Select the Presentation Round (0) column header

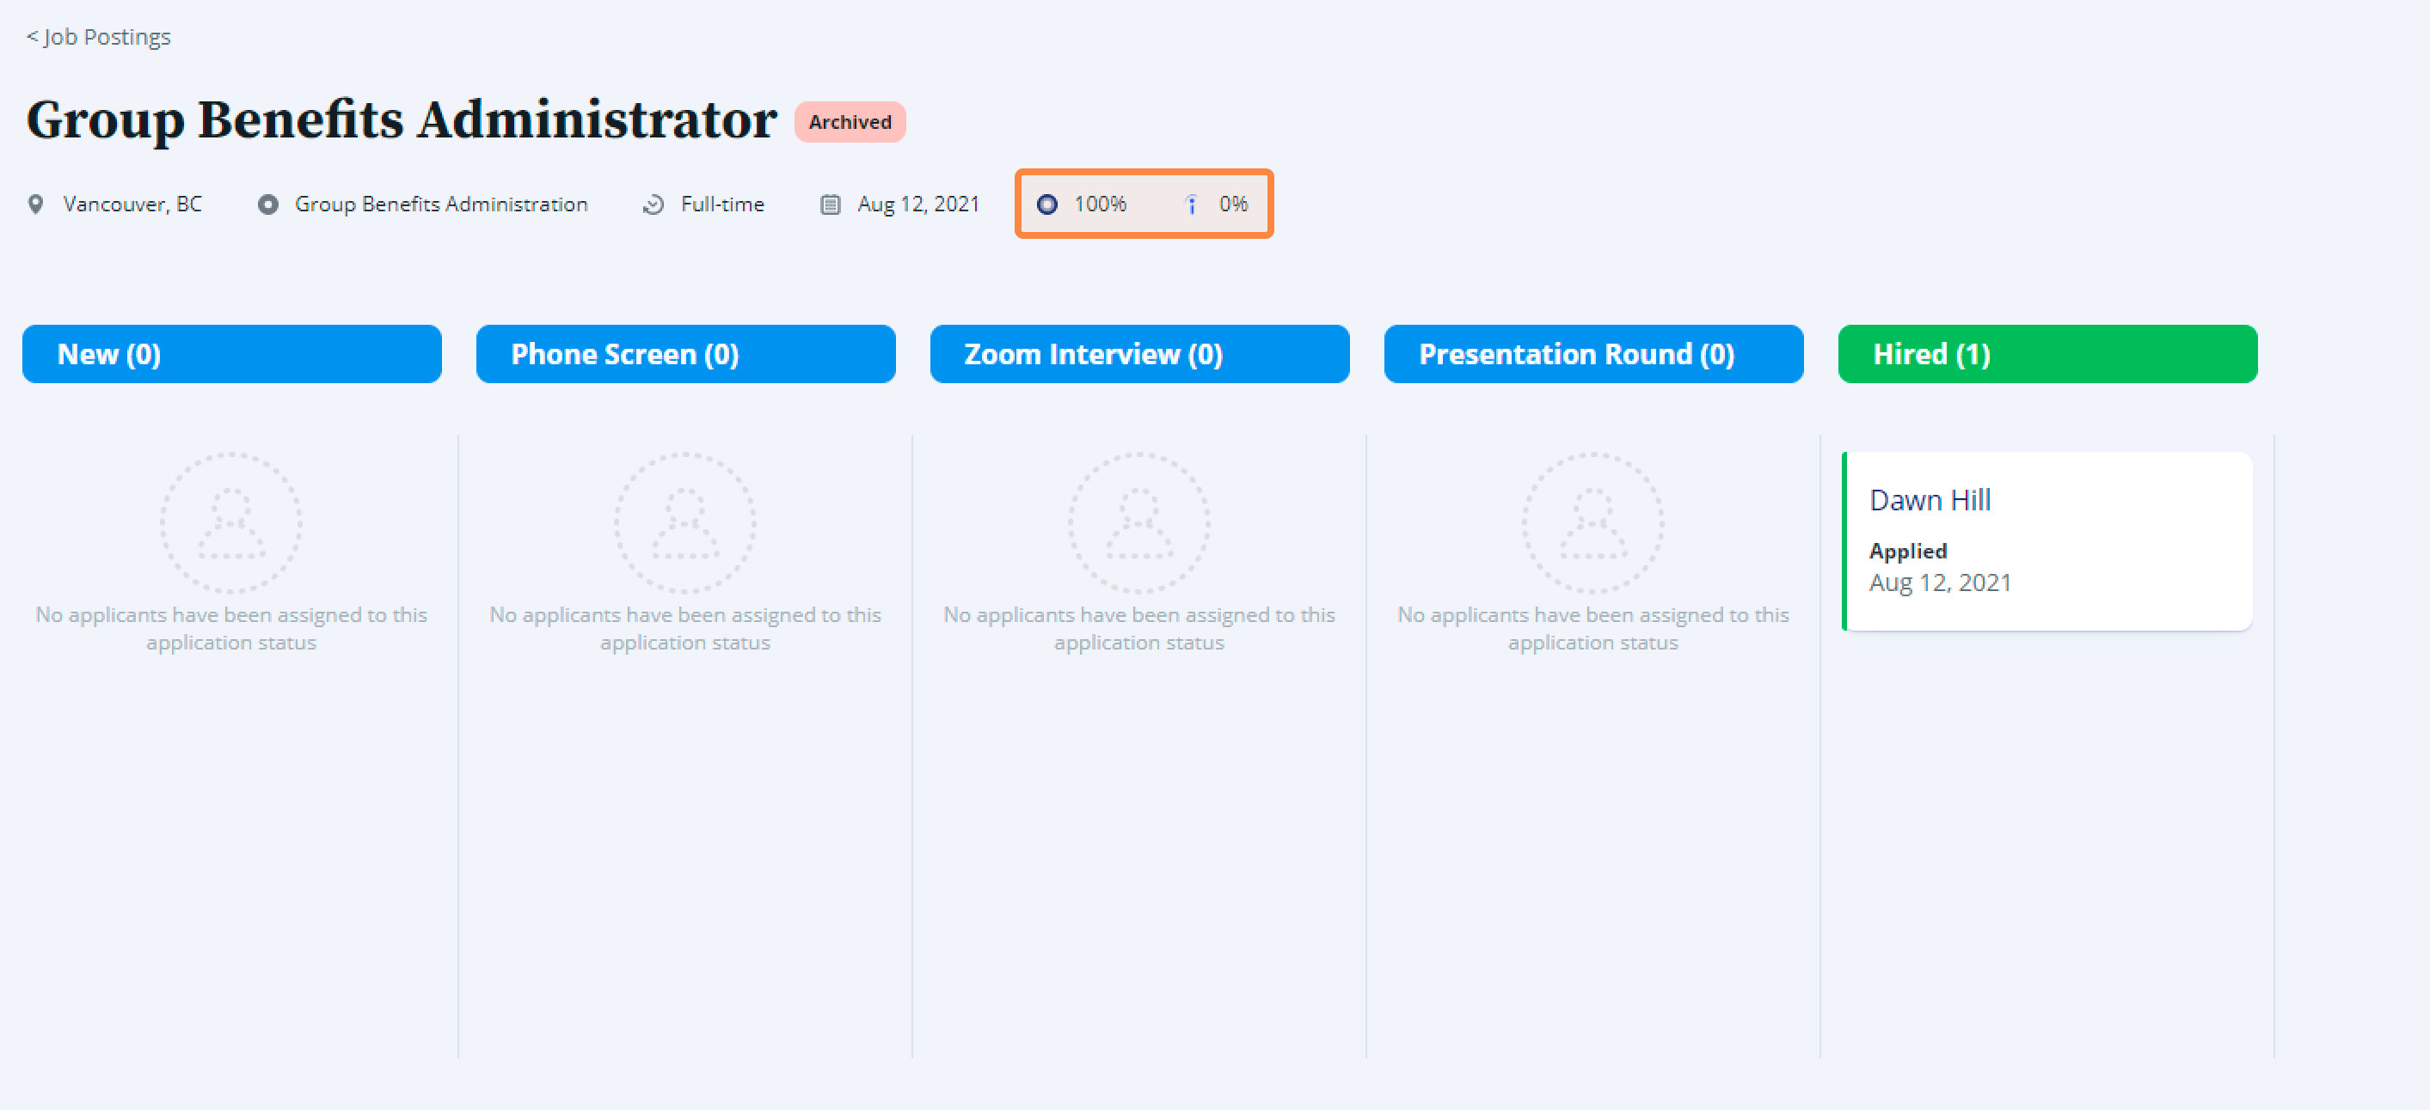[x=1593, y=354]
